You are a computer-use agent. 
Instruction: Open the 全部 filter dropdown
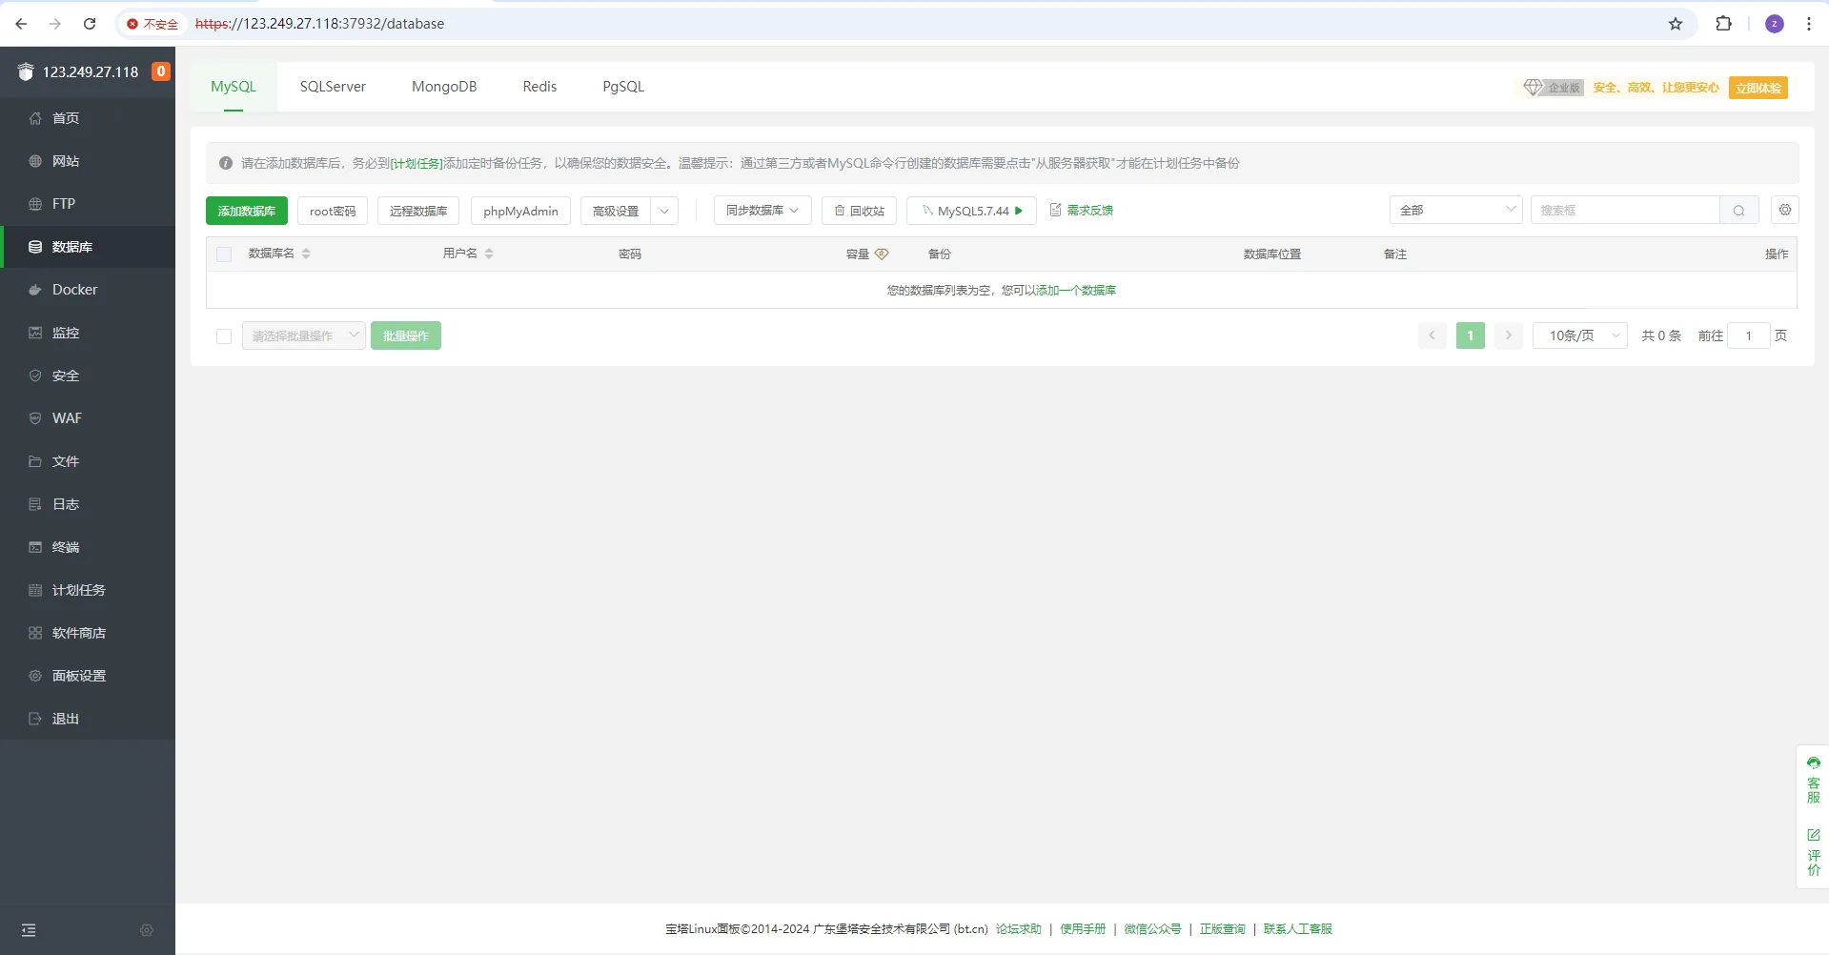[1456, 211]
